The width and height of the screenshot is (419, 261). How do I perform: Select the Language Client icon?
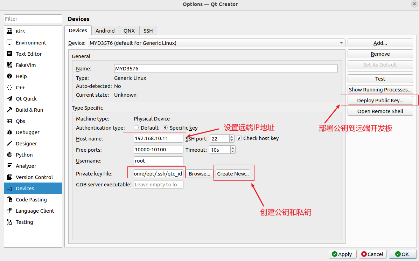[9, 211]
